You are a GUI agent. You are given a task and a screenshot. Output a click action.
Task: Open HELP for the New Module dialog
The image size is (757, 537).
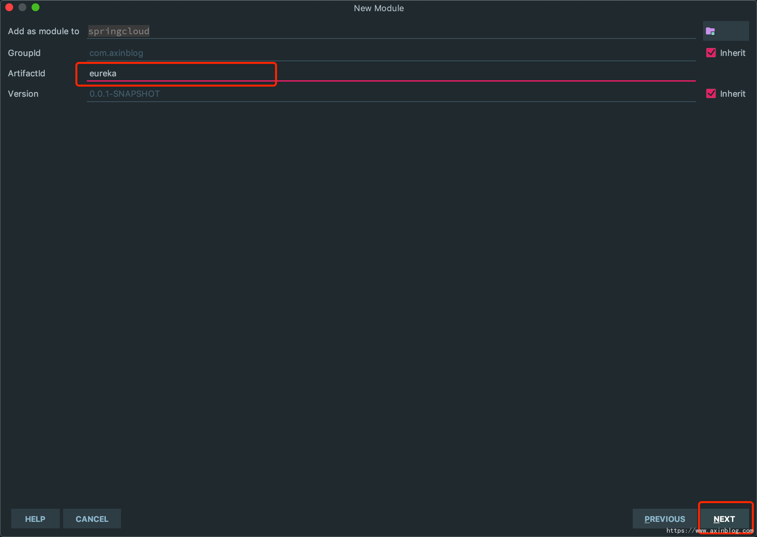35,519
